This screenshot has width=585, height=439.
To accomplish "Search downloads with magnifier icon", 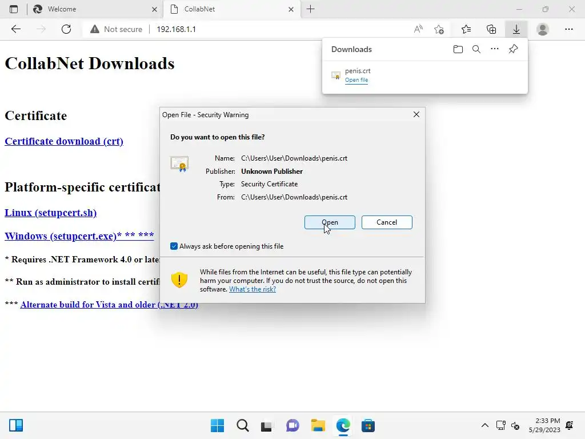I will click(x=476, y=49).
